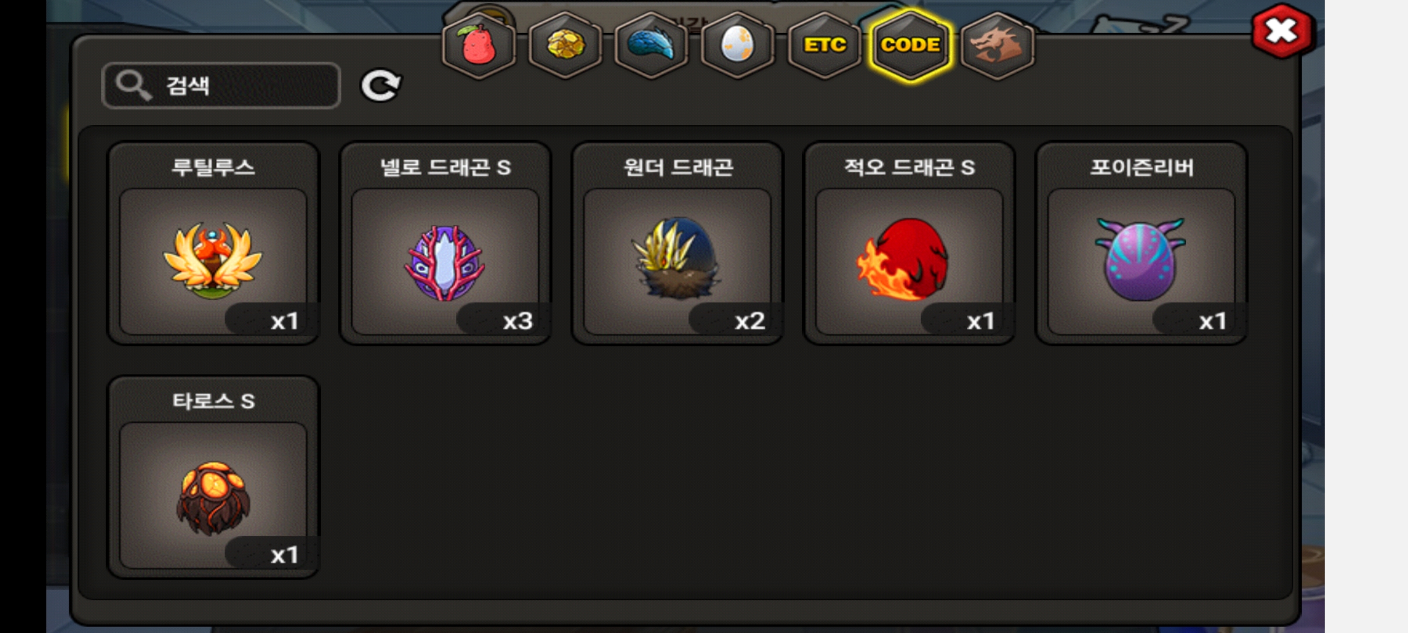Pick the 적오 드래곤 S flaming egg
Image resolution: width=1408 pixels, height=633 pixels.
(909, 243)
